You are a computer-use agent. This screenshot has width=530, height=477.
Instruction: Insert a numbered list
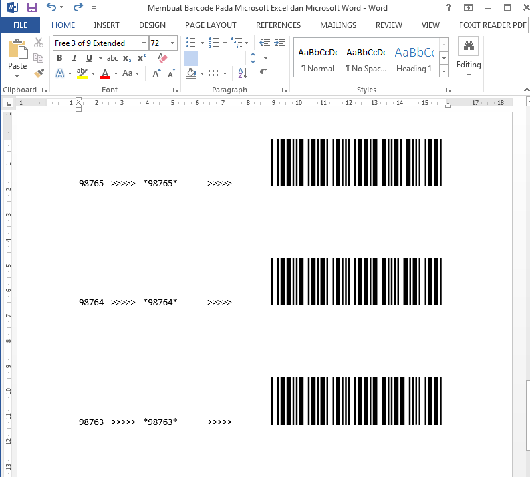coord(214,43)
